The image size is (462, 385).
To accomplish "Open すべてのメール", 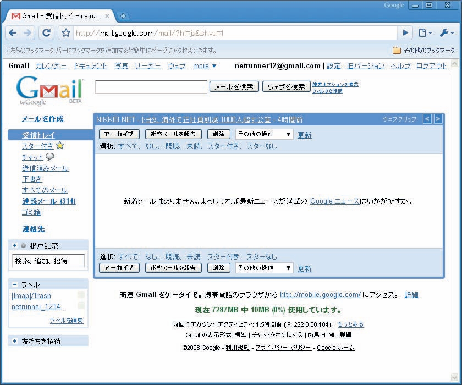I will click(x=45, y=190).
